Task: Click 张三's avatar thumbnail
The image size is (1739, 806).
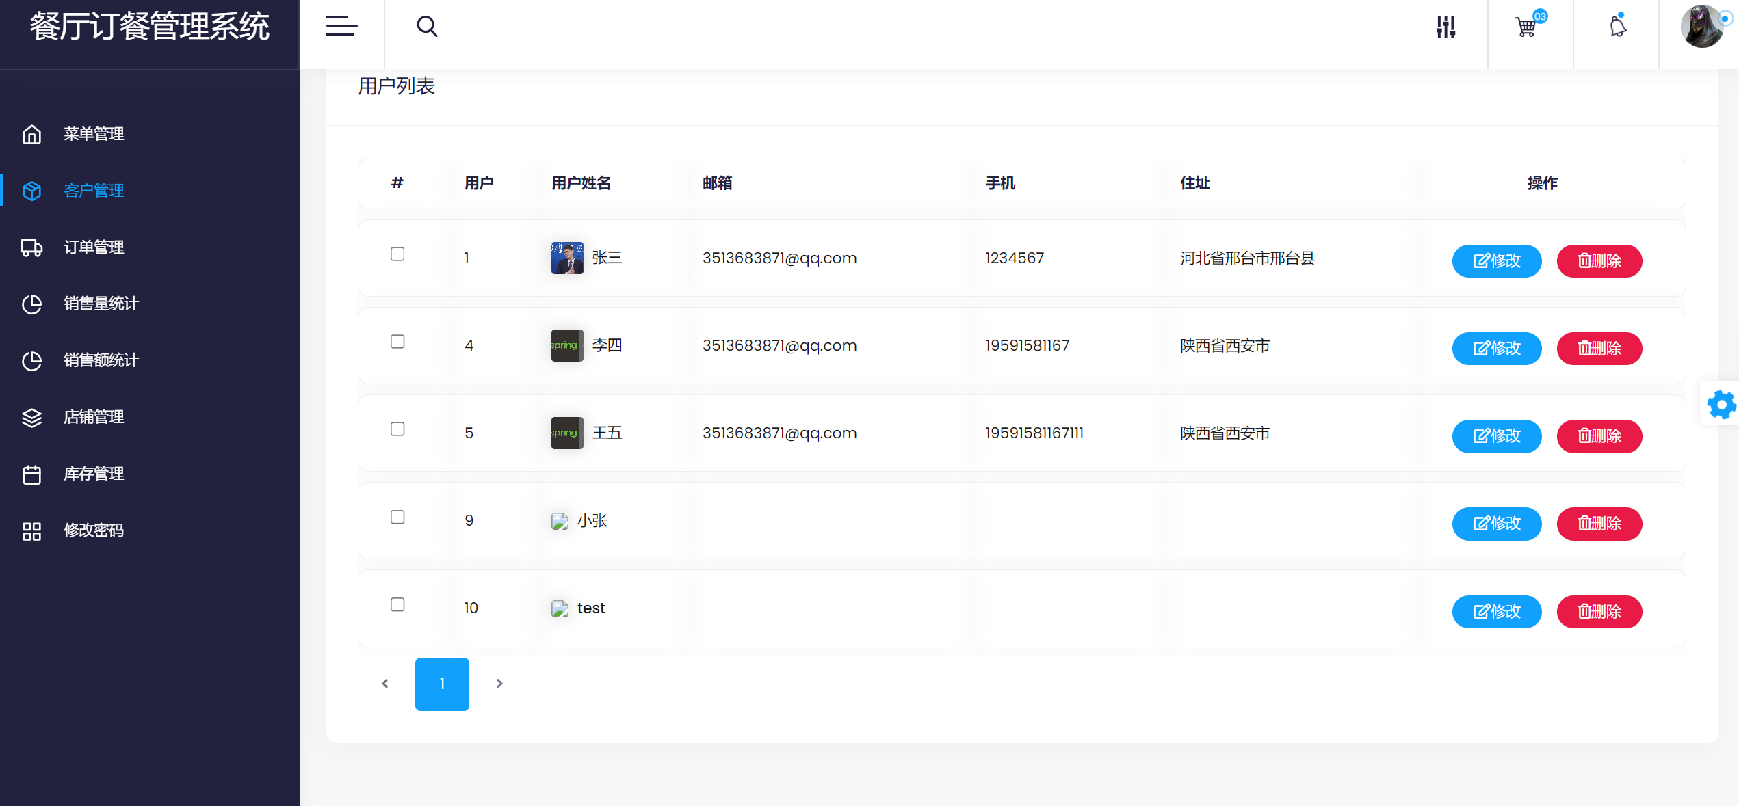Action: point(567,258)
